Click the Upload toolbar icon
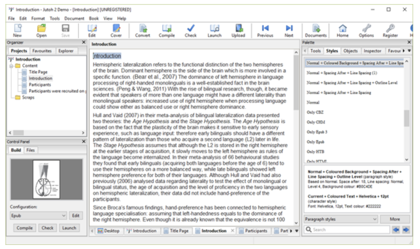 click(238, 30)
